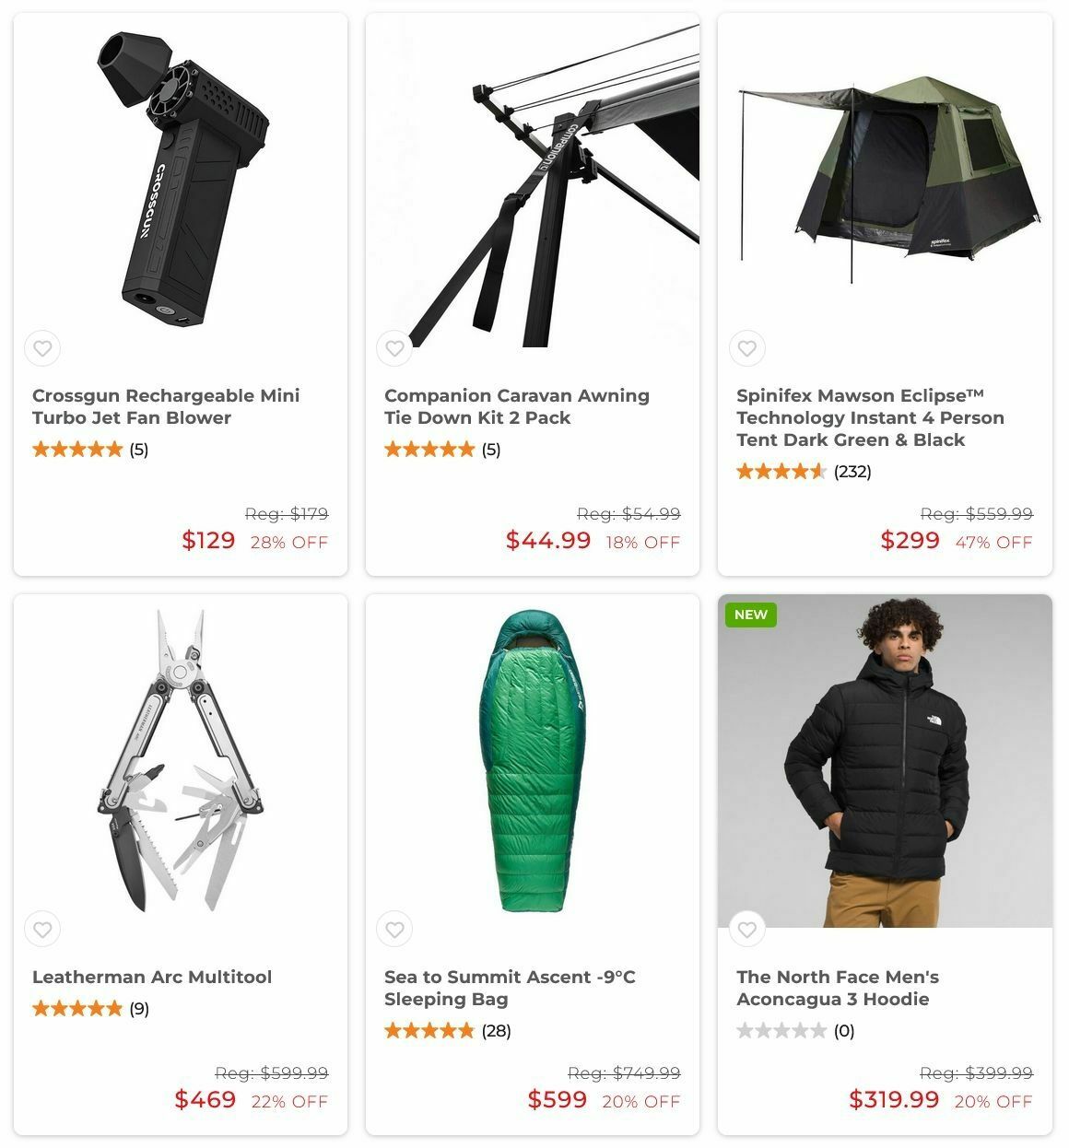Click the NEW badge on the hoodie
The image size is (1069, 1148).
pos(751,615)
